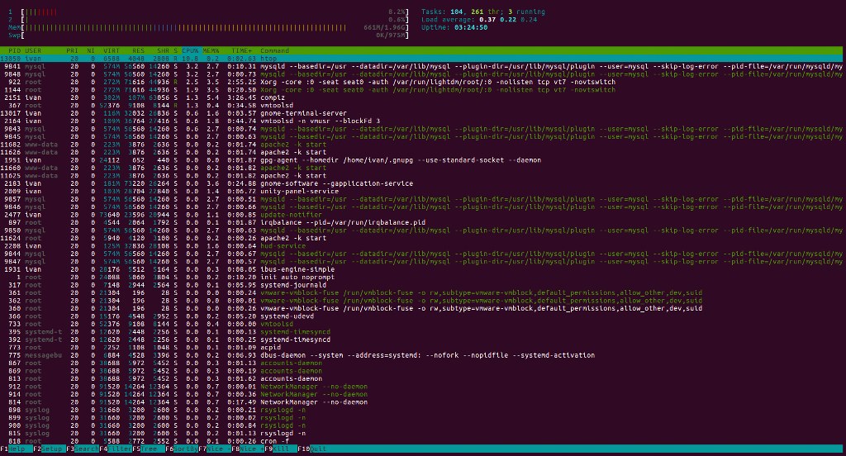This screenshot has height=456, width=846.
Task: Sort by the USER column header
Action: click(x=33, y=50)
